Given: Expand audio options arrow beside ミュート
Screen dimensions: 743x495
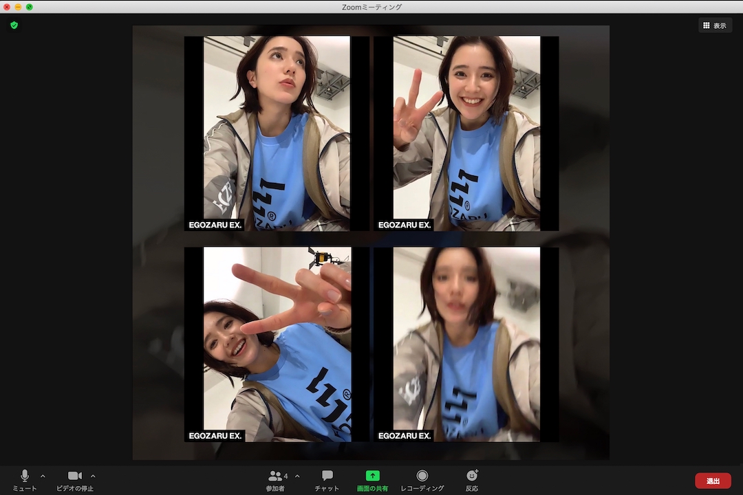Looking at the screenshot, I should coord(43,476).
